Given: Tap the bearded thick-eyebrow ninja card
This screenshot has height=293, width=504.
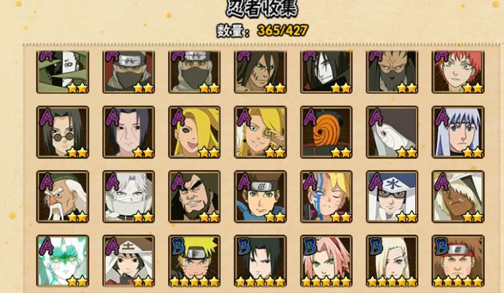Looking at the screenshot, I should (194, 197).
